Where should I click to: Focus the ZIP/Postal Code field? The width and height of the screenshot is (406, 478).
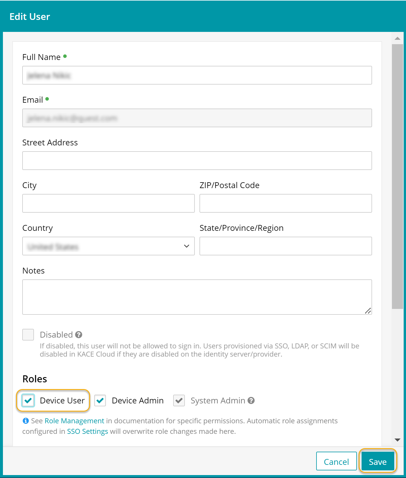(x=285, y=203)
